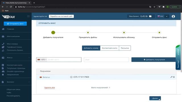Click the Далее button
Viewport: 182px width, 102px height.
[155, 98]
